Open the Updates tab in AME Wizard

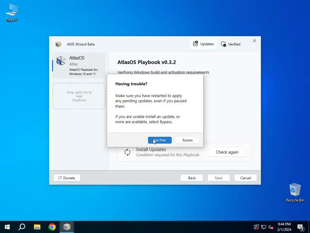(x=203, y=44)
